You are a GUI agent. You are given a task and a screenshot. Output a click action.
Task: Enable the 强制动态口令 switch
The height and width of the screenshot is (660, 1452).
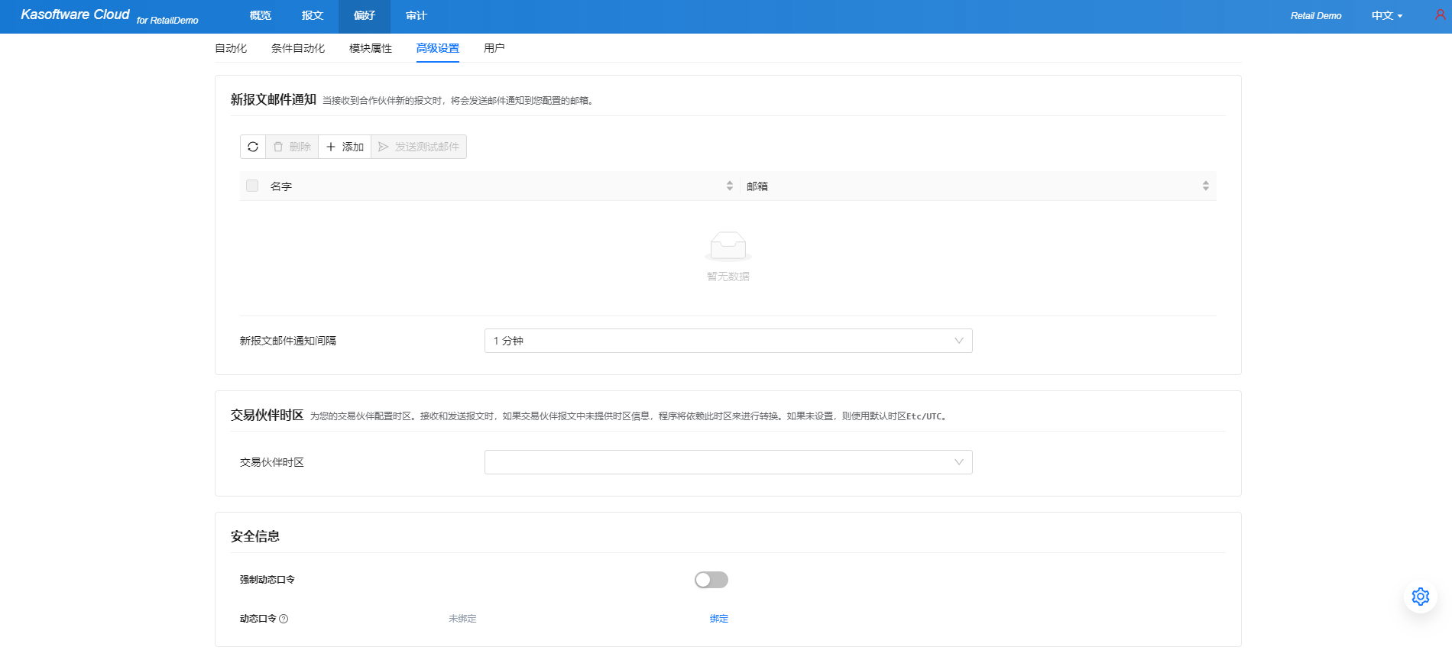click(711, 580)
